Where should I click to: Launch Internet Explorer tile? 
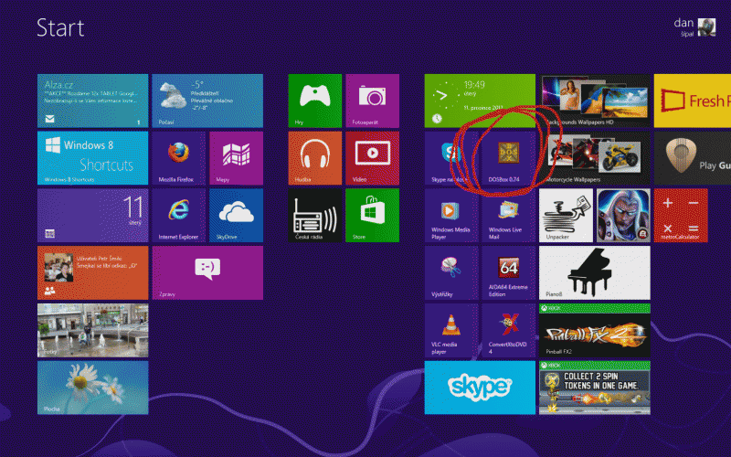click(x=178, y=216)
